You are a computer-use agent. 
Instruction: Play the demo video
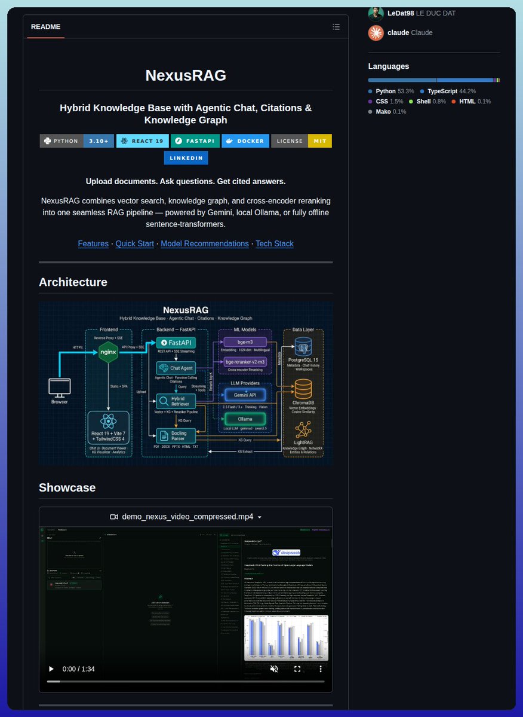click(x=51, y=669)
